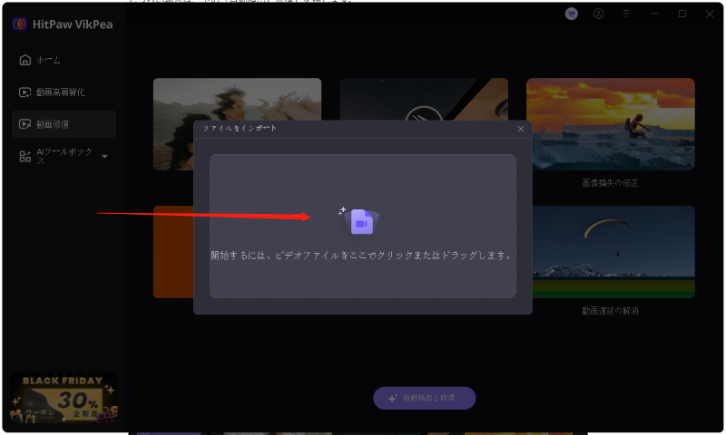The width and height of the screenshot is (726, 435).
Task: Open the user account profile icon
Action: point(598,14)
